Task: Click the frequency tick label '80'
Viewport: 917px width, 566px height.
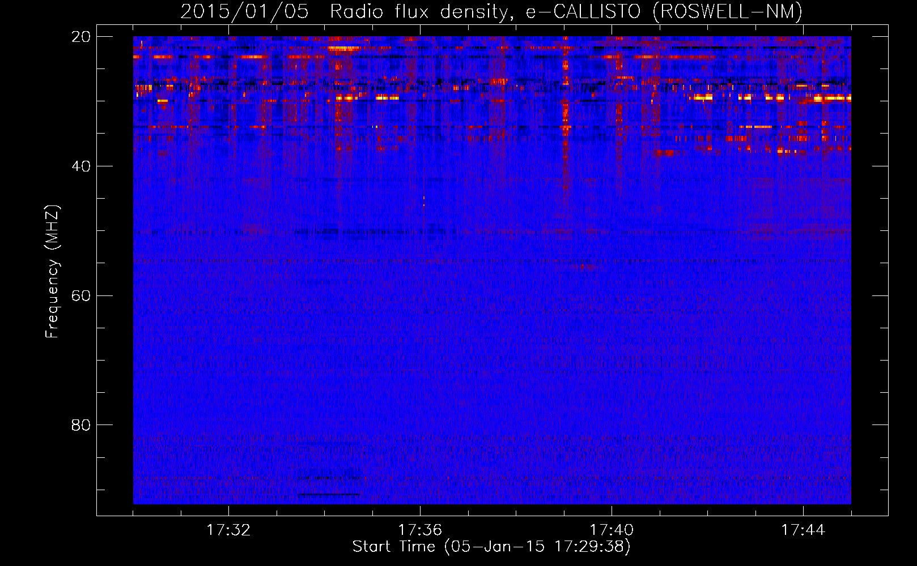Action: 80,425
